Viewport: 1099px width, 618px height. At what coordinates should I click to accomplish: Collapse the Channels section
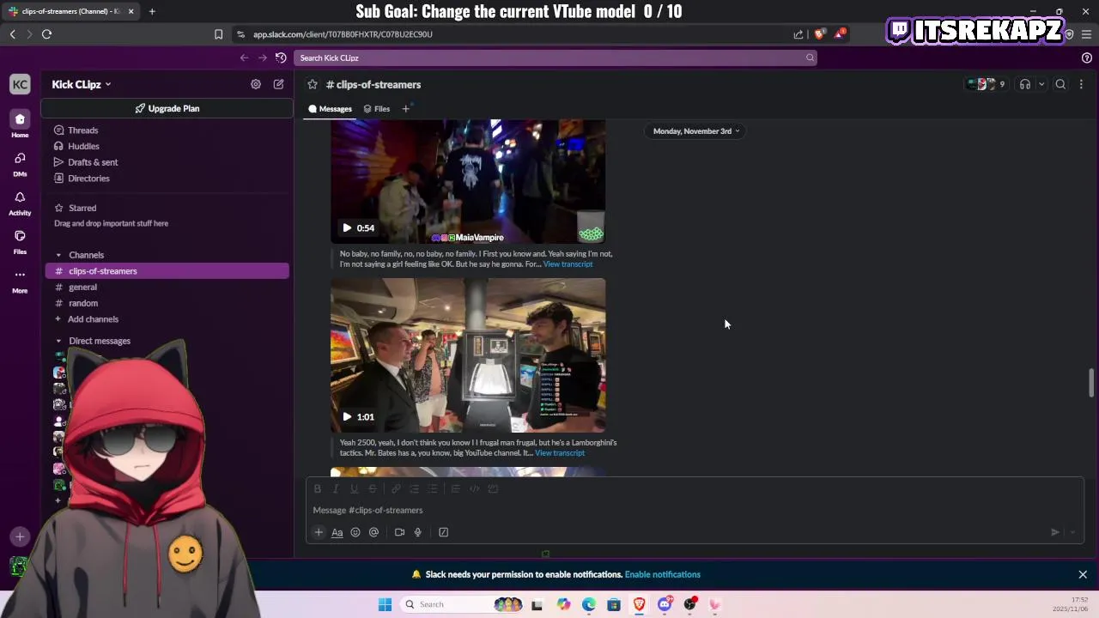(x=58, y=255)
